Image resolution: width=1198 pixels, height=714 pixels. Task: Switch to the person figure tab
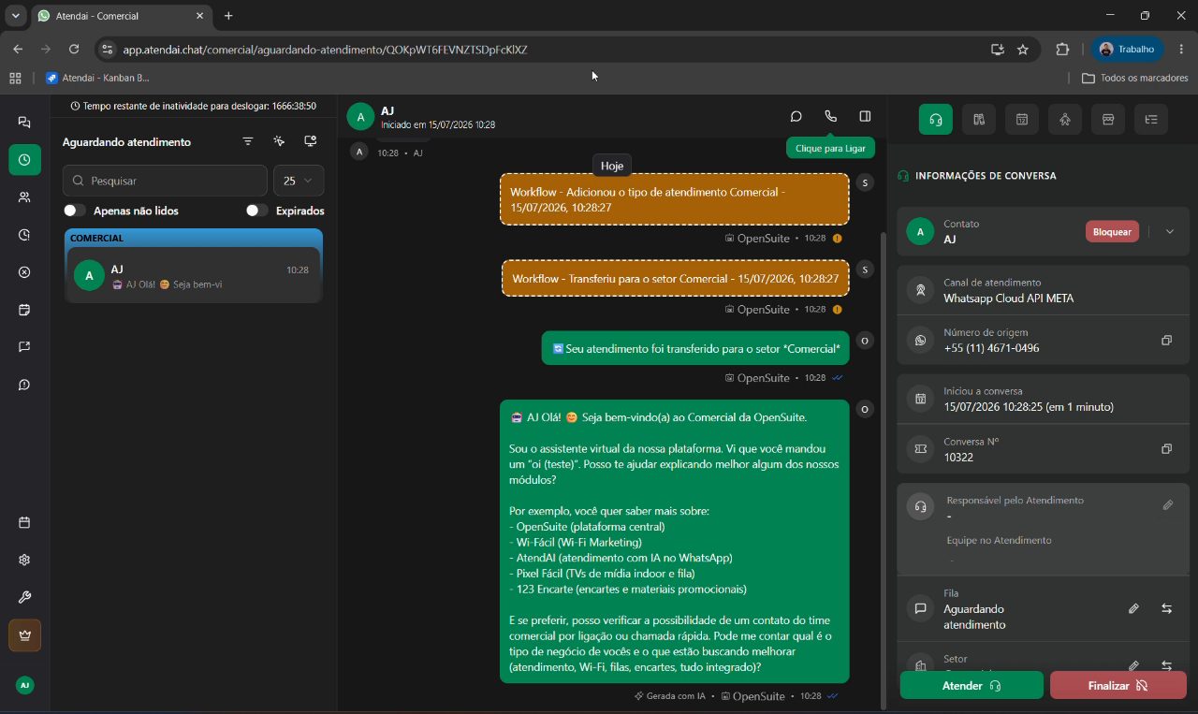click(x=1065, y=120)
